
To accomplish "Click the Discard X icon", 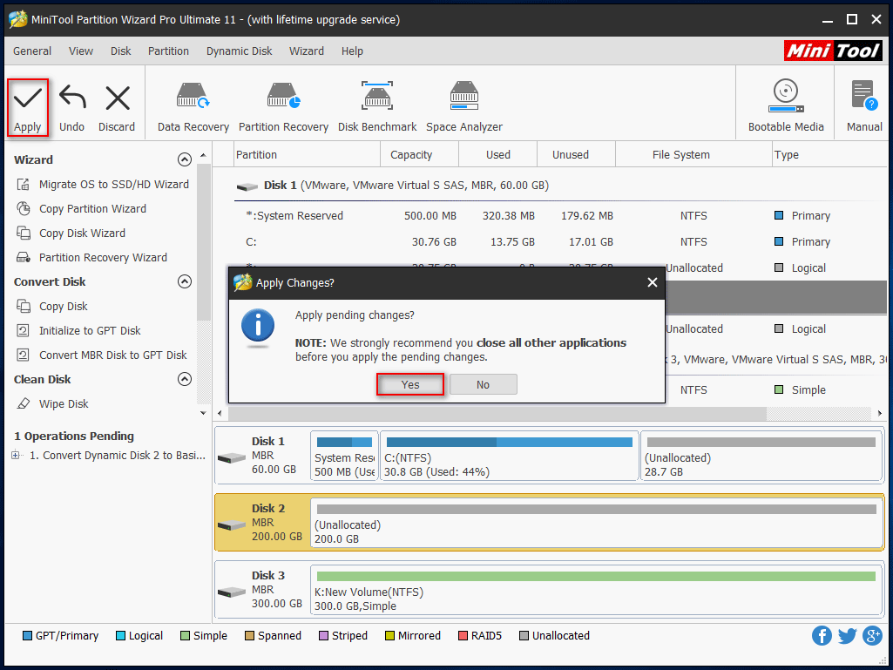I will click(118, 98).
